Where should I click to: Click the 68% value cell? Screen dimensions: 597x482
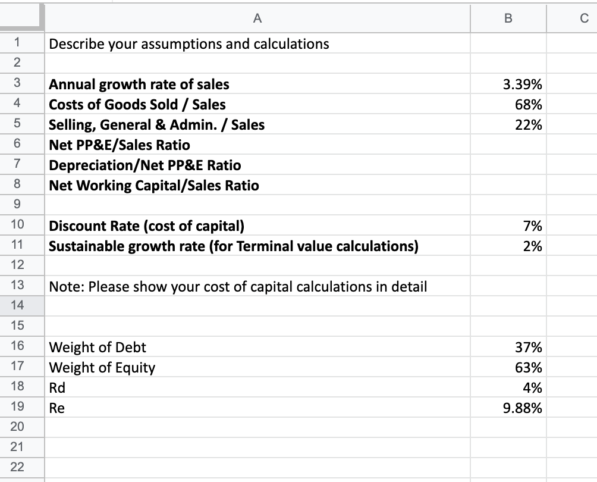point(508,104)
